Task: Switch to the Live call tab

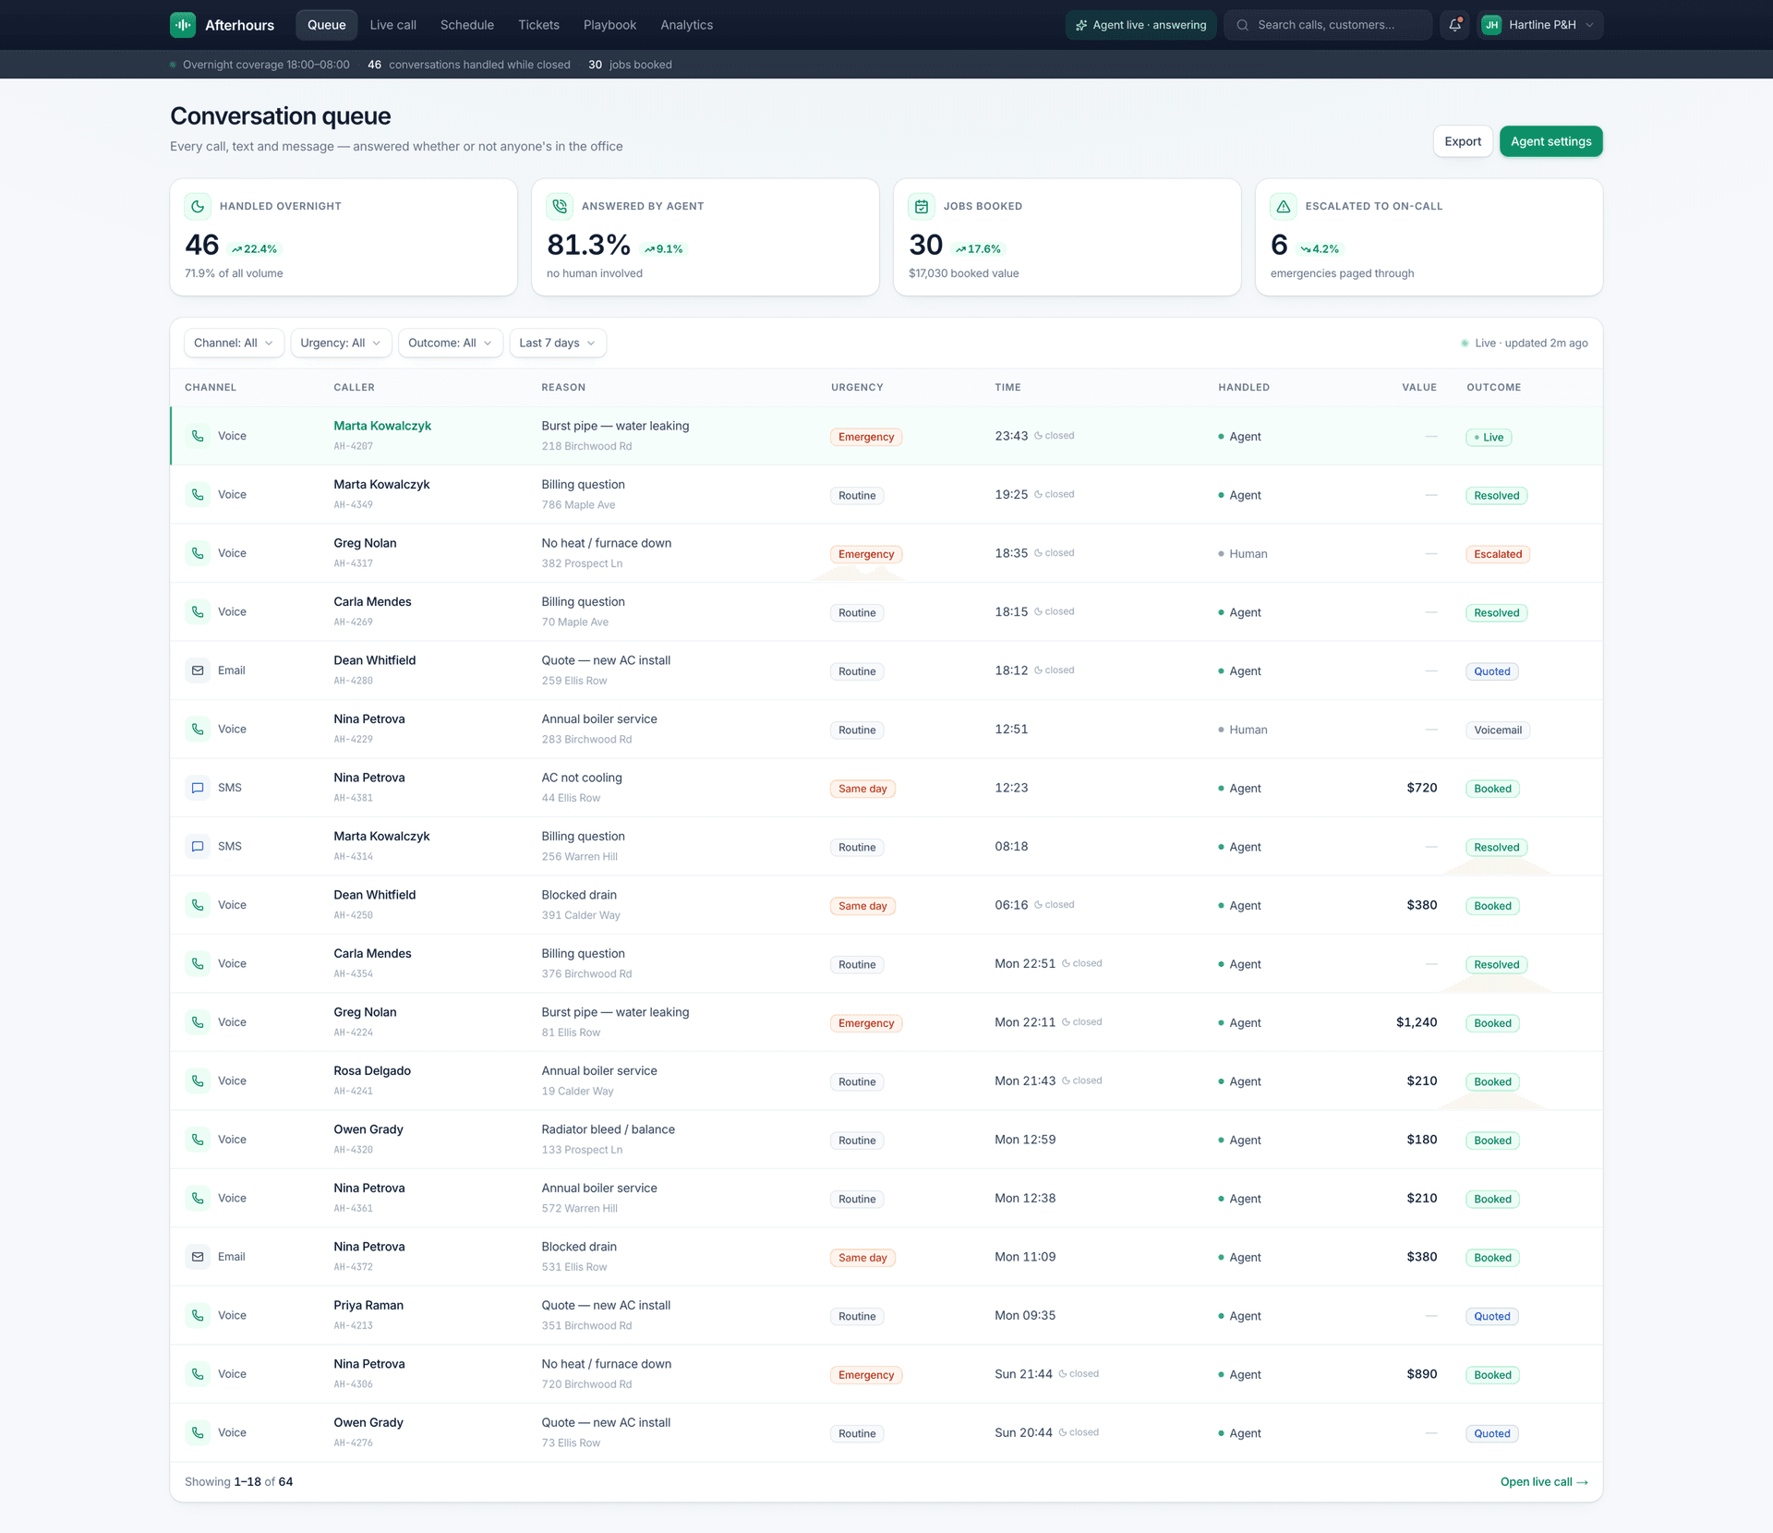Action: coord(392,25)
